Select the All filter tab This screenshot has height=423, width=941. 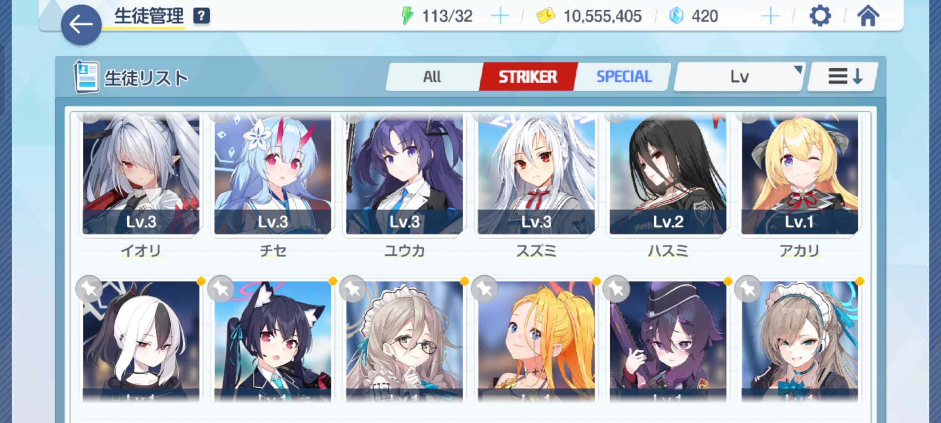(x=432, y=77)
